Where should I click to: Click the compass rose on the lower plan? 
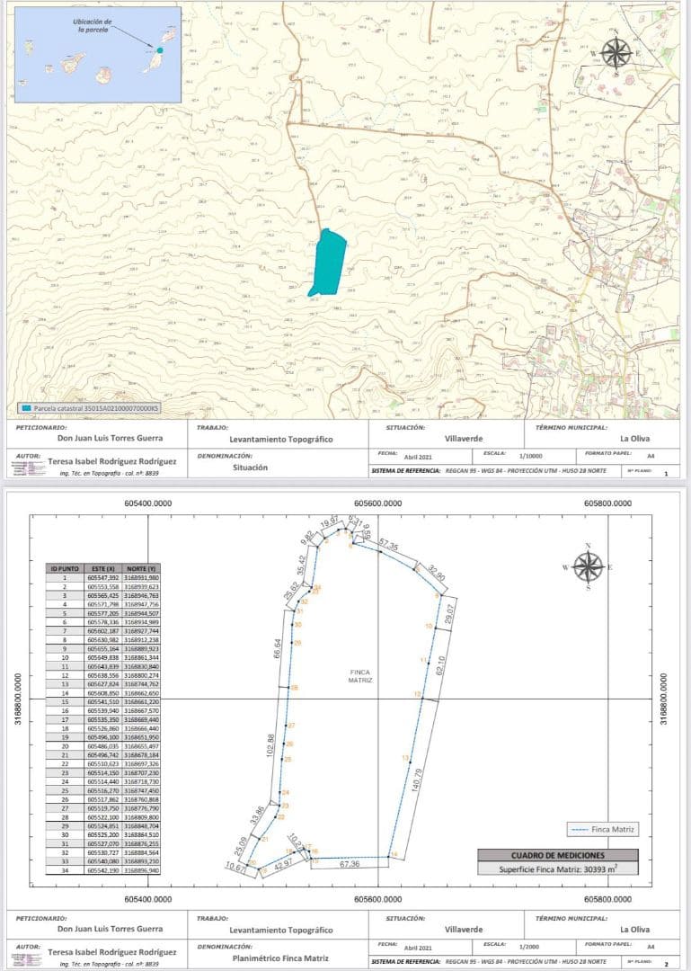pyautogui.click(x=587, y=566)
